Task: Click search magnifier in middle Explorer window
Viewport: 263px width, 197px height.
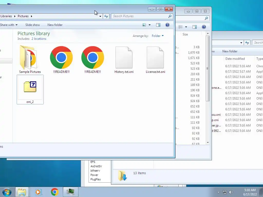Action: (206, 18)
